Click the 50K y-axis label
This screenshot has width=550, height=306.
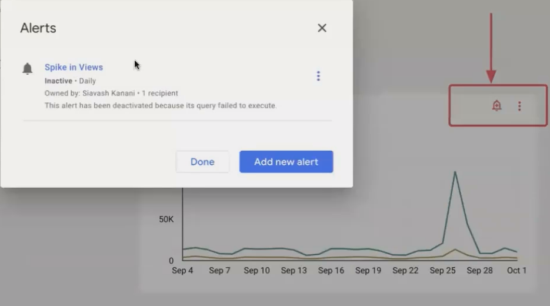[x=166, y=219]
